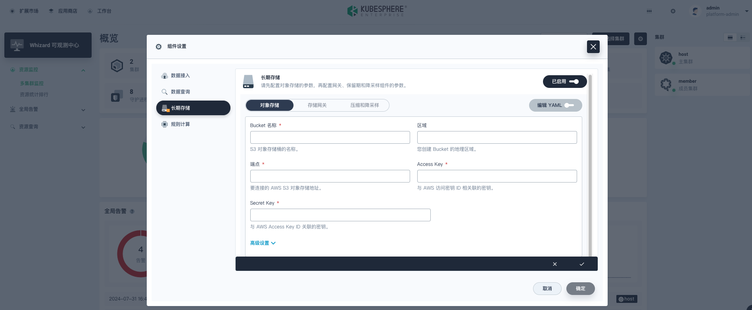Viewport: 752px width, 310px height.
Task: Switch to the 存储网关 tab
Action: tap(317, 105)
